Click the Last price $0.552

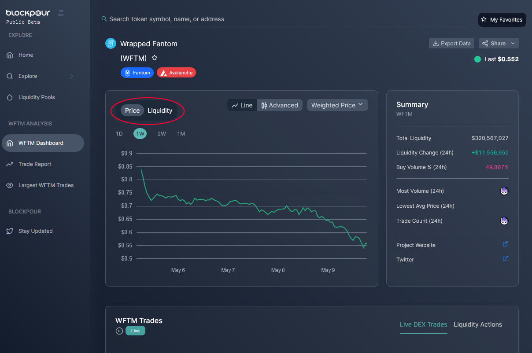508,59
